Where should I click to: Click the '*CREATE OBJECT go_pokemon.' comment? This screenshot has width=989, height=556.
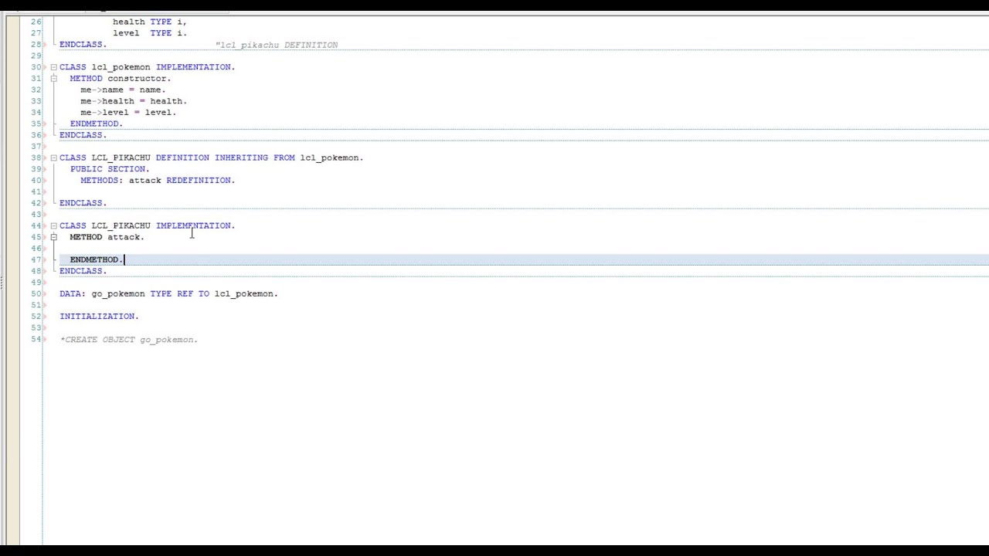[x=129, y=340]
